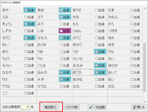Select cast name みり
The width and height of the screenshot is (148, 112).
click(x=41, y=24)
